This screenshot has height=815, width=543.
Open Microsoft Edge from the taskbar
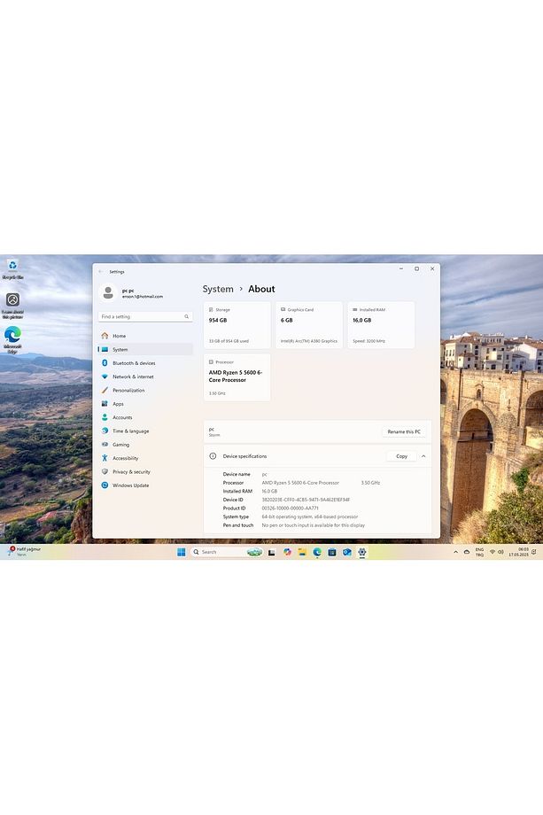(317, 552)
